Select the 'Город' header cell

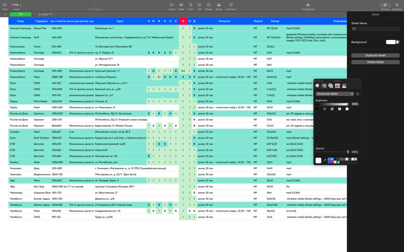(21, 21)
